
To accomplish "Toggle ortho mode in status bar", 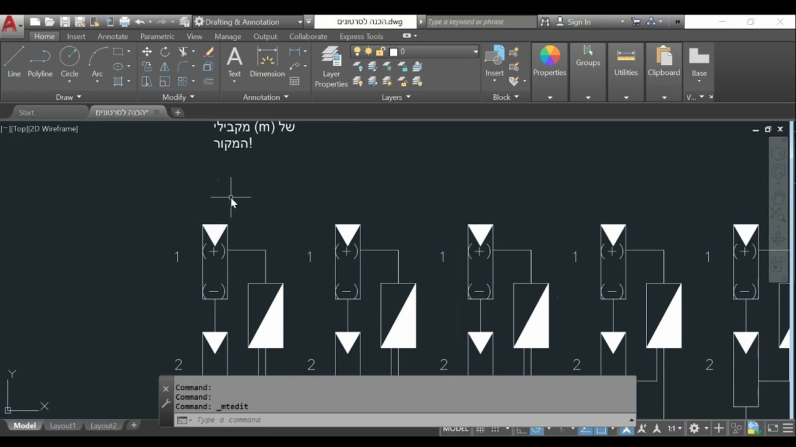I will point(521,429).
